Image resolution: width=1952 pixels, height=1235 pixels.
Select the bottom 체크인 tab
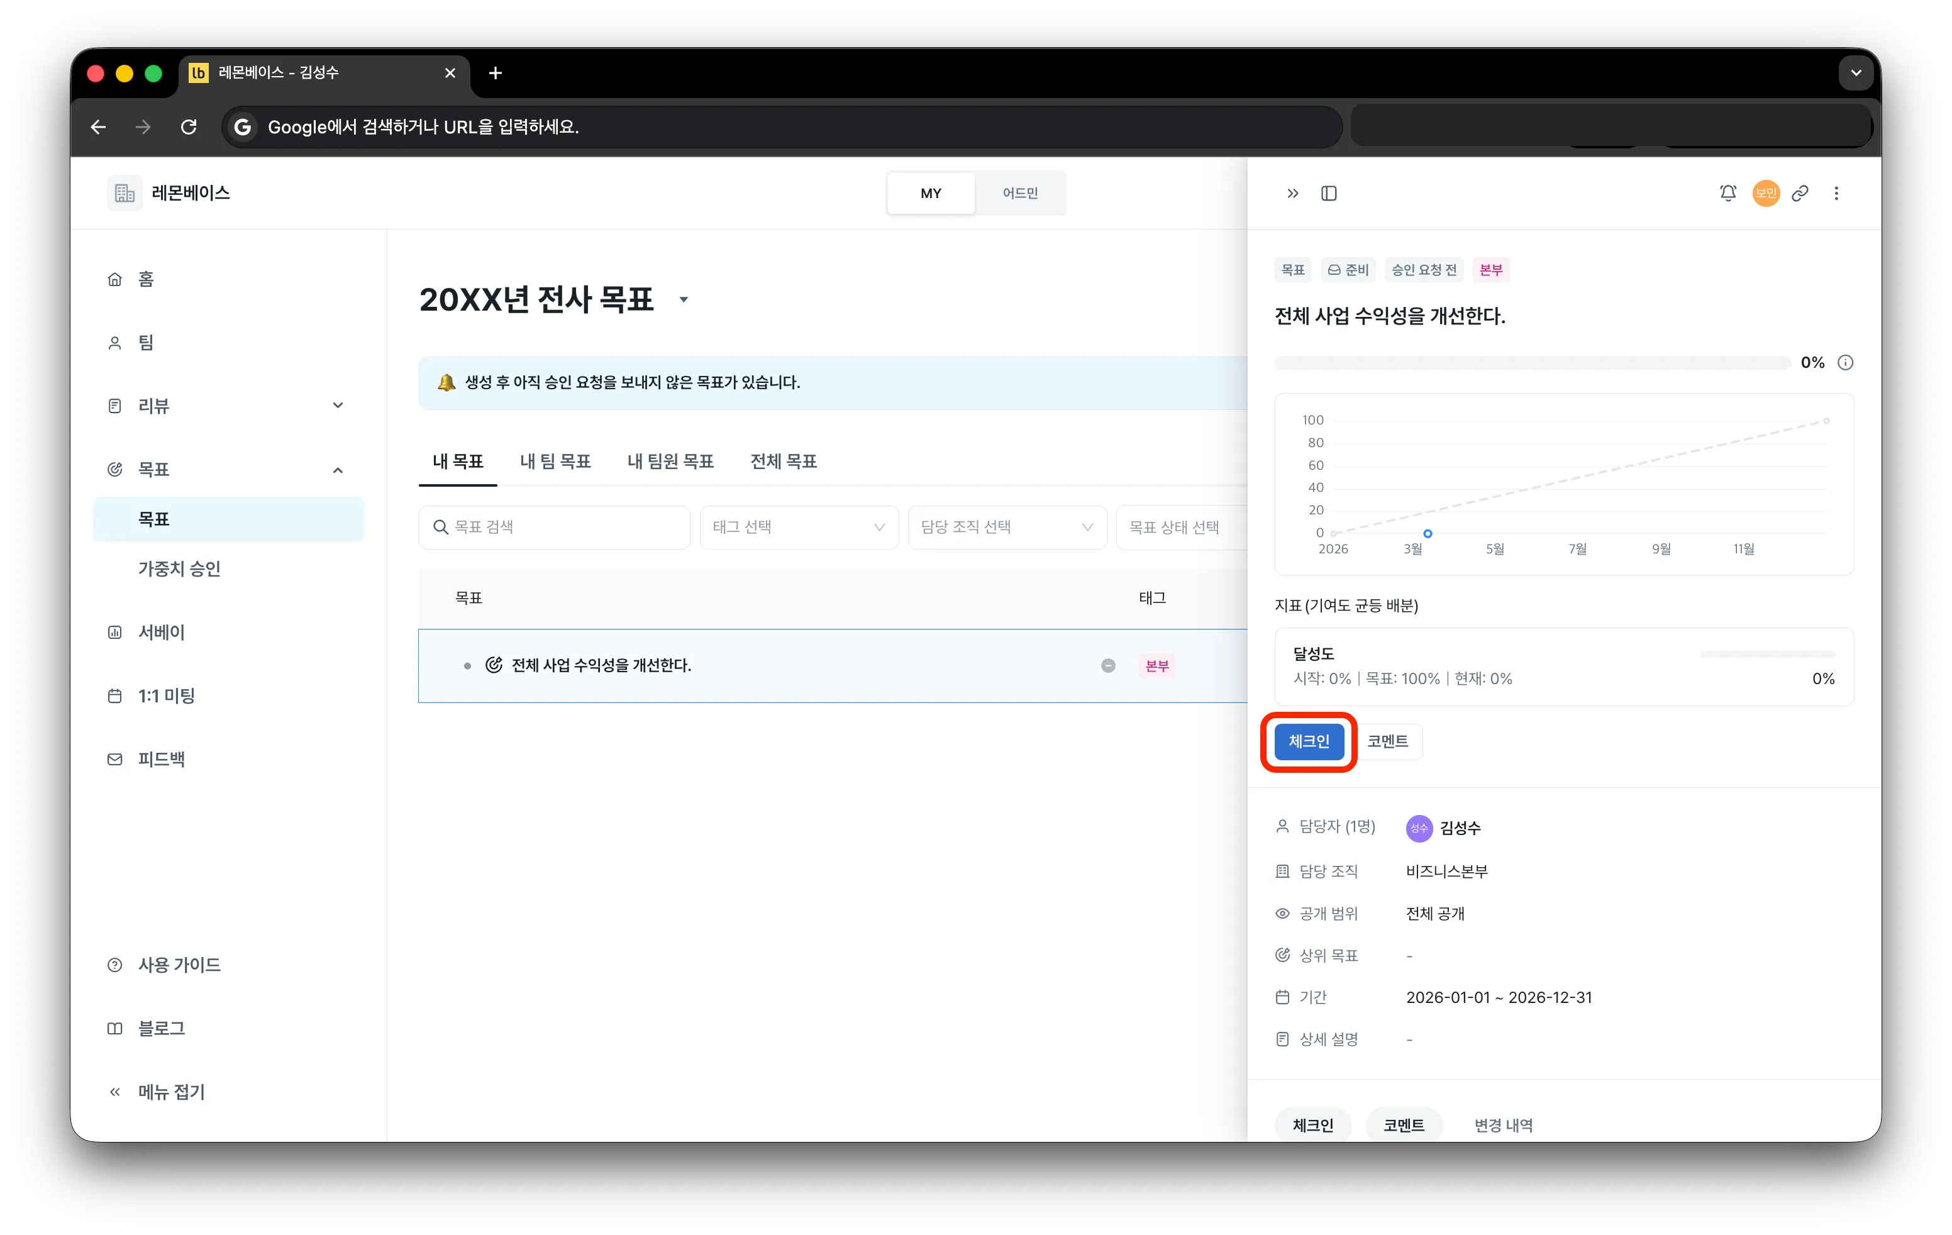[1312, 1125]
